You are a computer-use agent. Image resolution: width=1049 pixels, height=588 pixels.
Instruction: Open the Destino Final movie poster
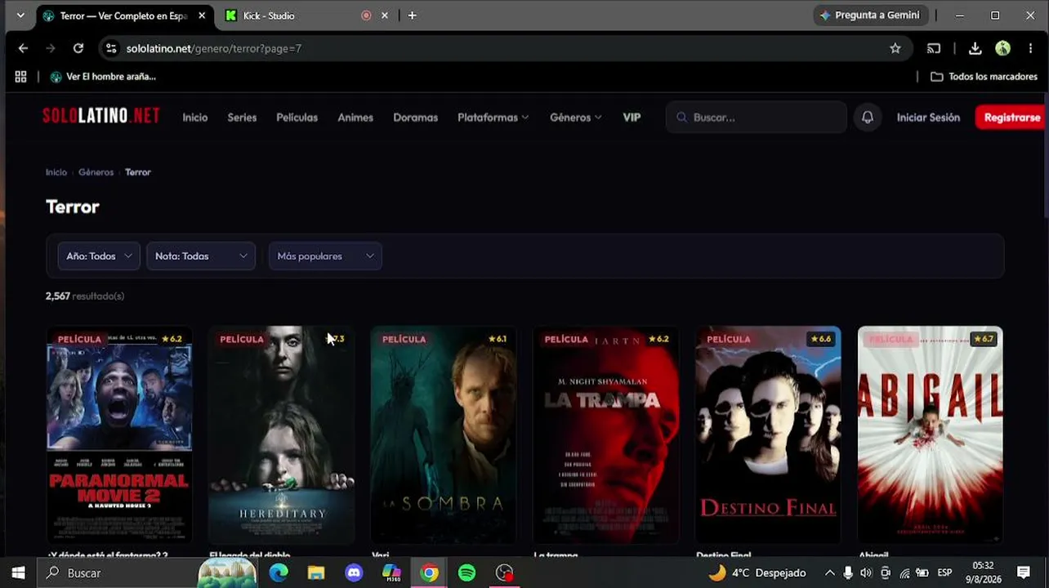tap(768, 435)
